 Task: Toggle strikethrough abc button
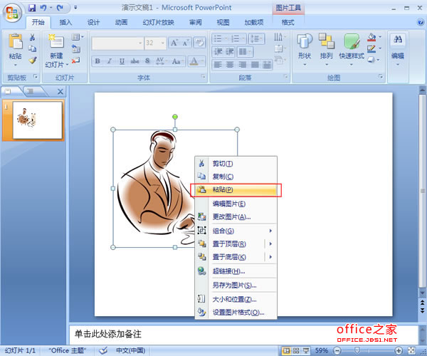point(135,61)
